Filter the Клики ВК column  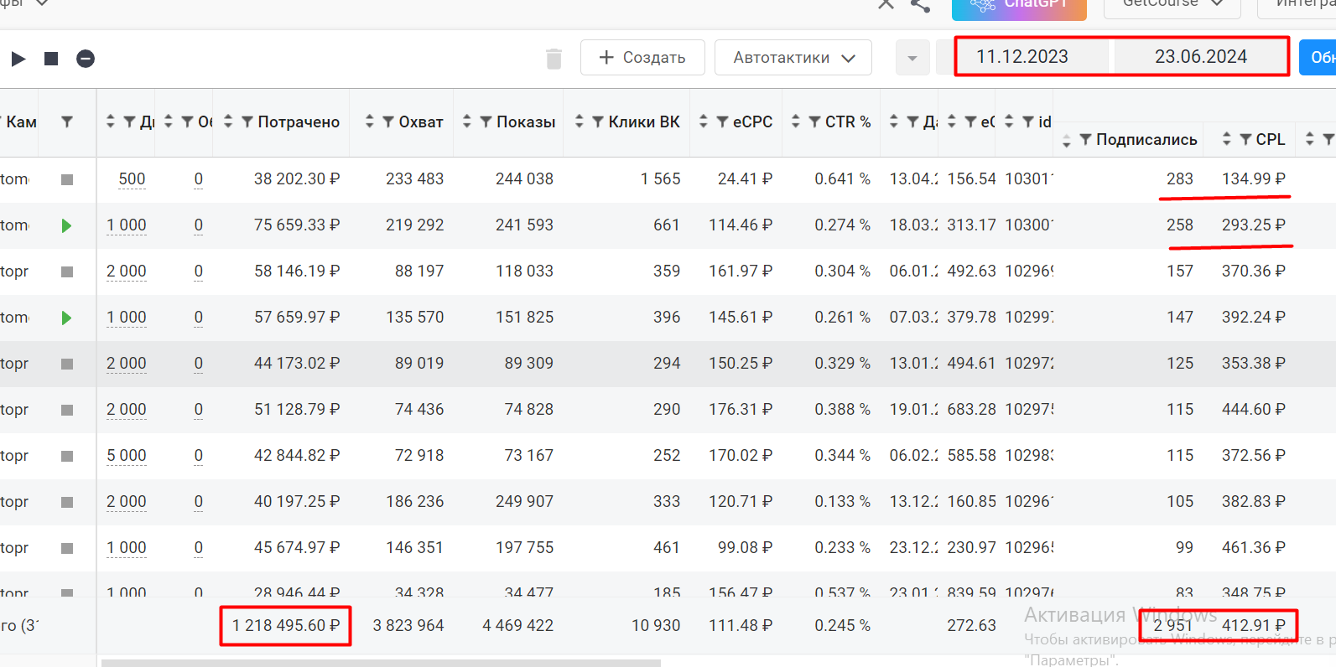tap(598, 122)
